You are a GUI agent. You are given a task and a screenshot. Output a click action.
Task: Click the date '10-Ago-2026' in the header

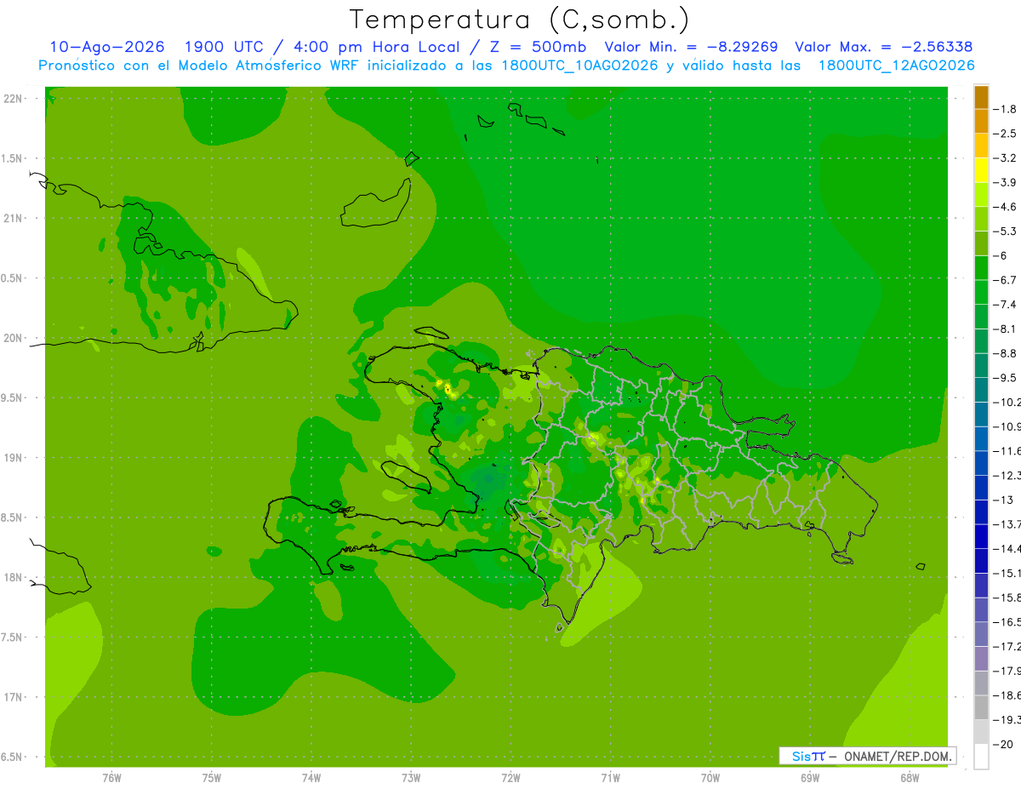tap(107, 47)
